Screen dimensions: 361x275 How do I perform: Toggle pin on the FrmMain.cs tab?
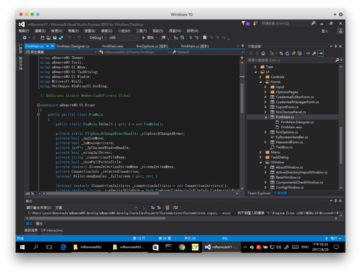click(x=48, y=46)
